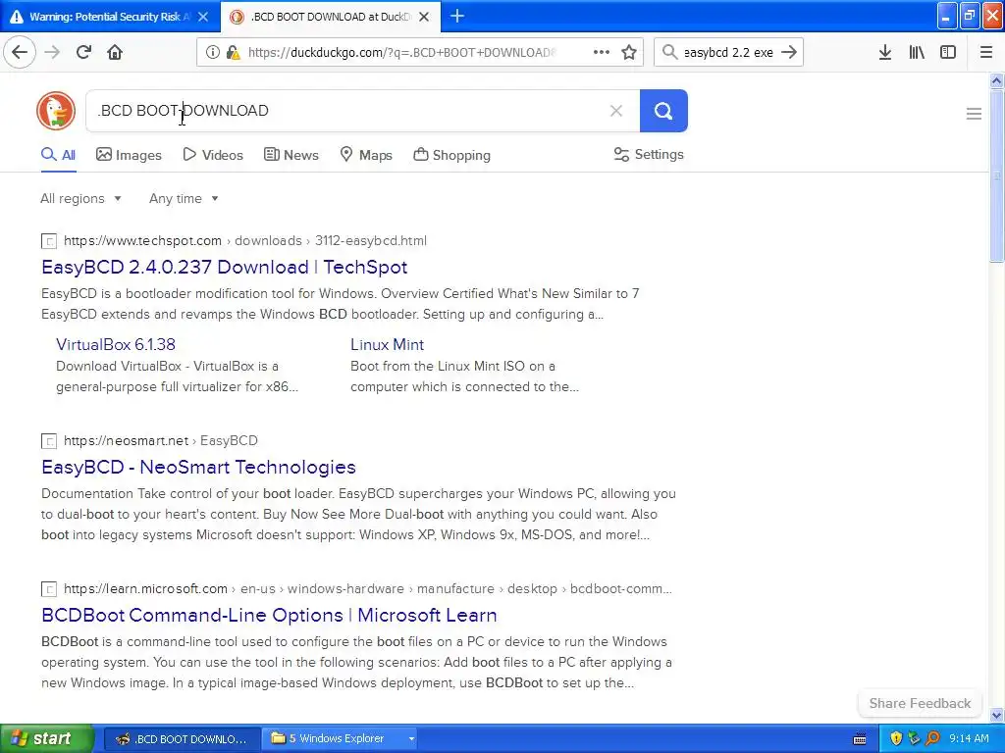Image resolution: width=1005 pixels, height=753 pixels.
Task: Show site information icon in address bar
Action: coord(212,53)
